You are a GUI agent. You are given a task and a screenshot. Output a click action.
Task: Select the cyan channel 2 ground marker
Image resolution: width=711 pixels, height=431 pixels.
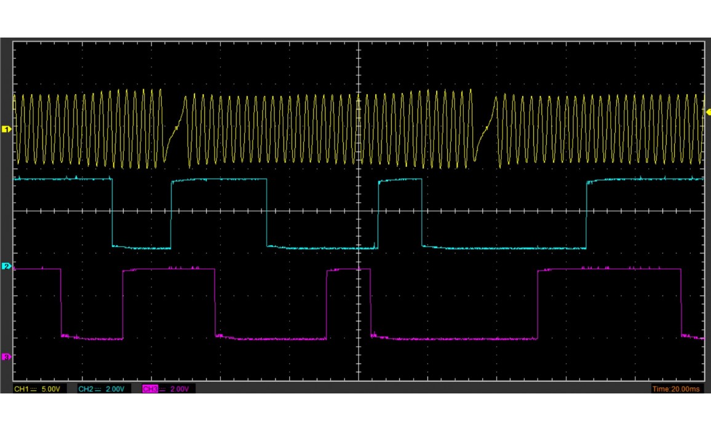[7, 267]
